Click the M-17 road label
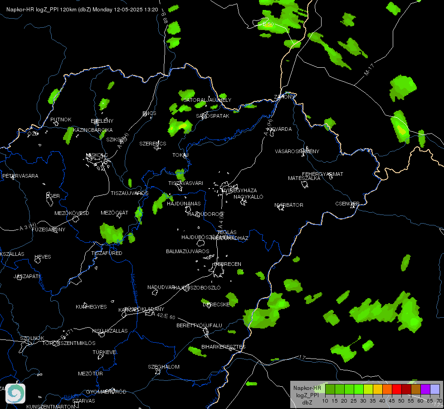Viewport: 444px width, 409px height. click(369, 70)
